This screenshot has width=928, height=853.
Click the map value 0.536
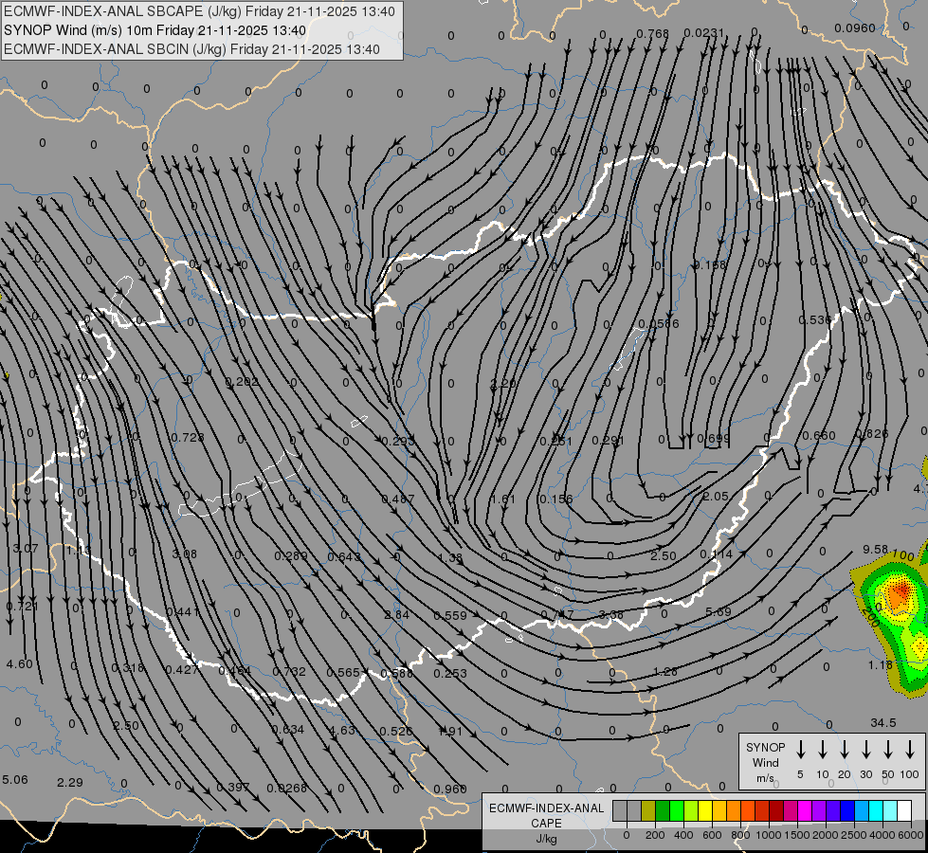point(814,320)
